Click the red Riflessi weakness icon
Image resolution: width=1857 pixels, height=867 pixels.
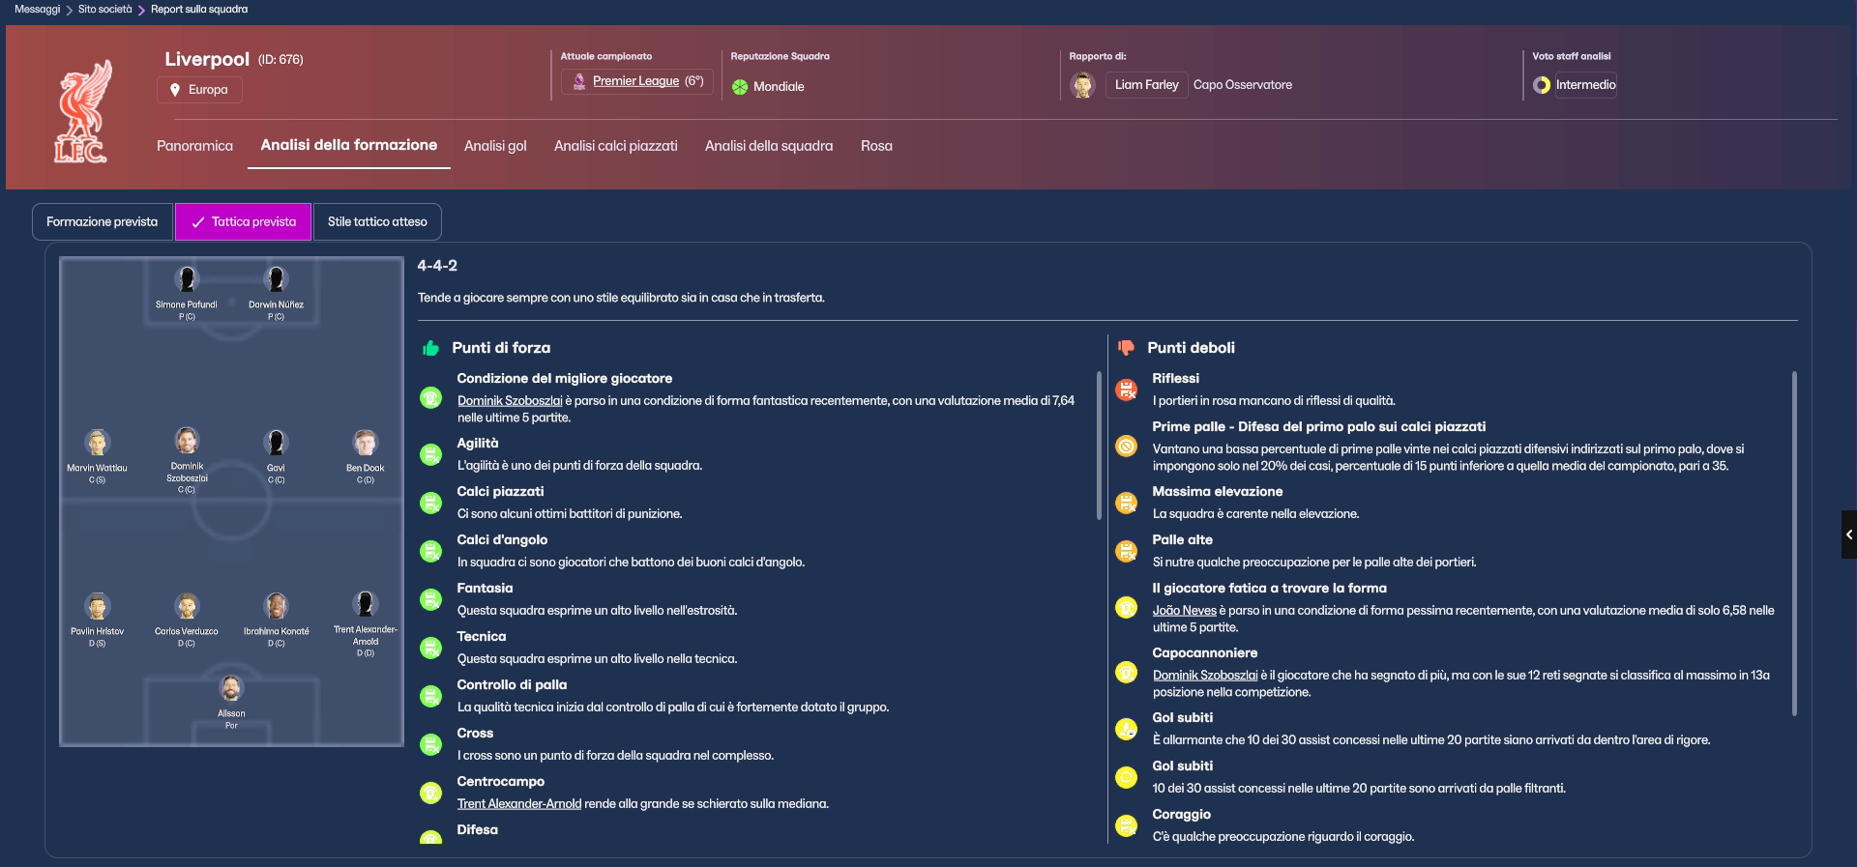pos(1126,390)
